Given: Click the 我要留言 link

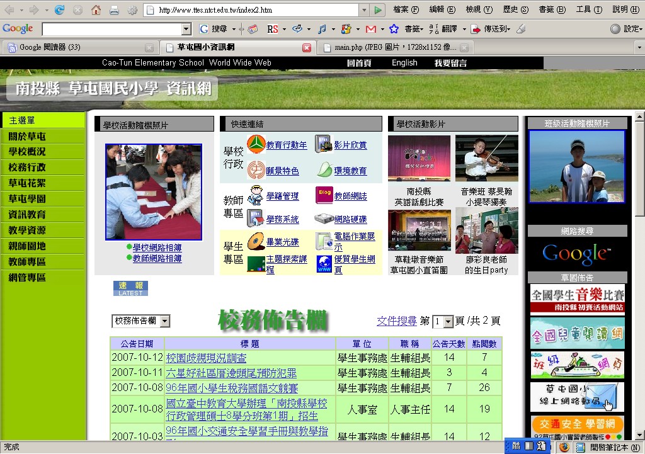Looking at the screenshot, I should 450,63.
